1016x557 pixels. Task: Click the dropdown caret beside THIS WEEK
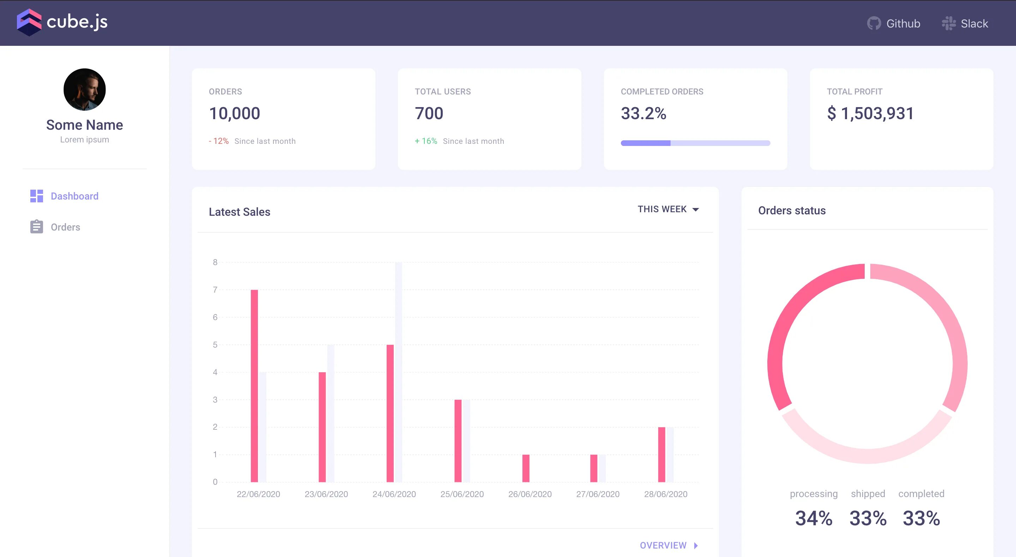(x=696, y=209)
